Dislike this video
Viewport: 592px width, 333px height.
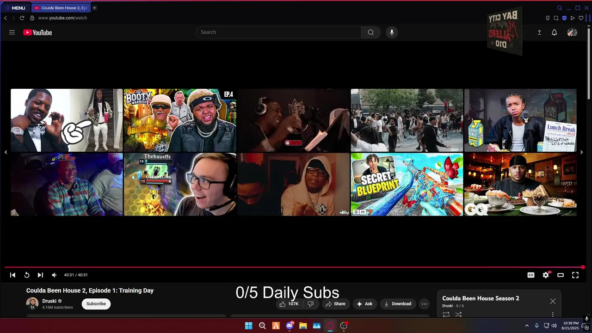311,304
